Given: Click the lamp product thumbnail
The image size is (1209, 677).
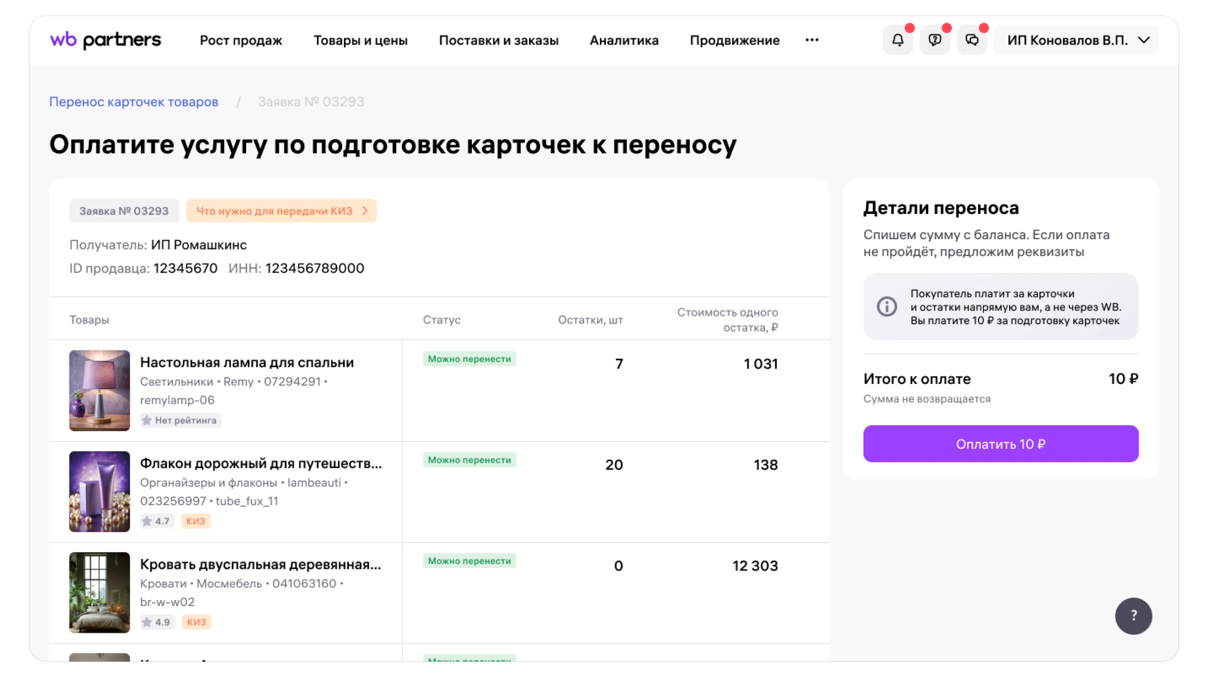Looking at the screenshot, I should point(99,390).
